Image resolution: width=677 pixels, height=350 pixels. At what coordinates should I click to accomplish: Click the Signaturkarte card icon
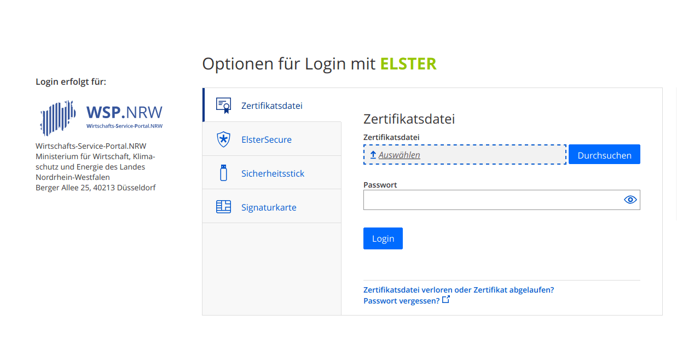click(x=223, y=206)
